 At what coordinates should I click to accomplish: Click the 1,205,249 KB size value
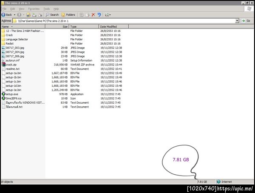click(x=59, y=90)
